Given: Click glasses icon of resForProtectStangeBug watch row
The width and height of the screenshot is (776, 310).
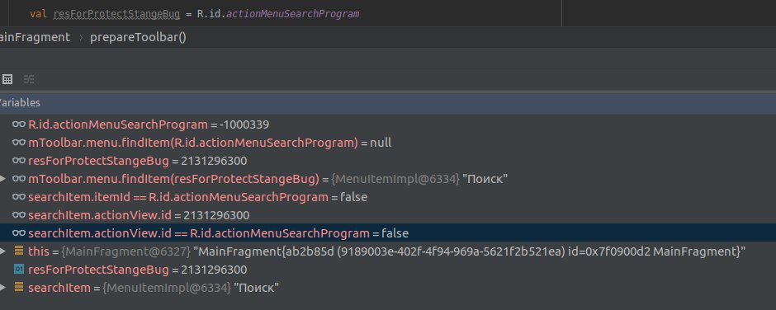Looking at the screenshot, I should 19,161.
